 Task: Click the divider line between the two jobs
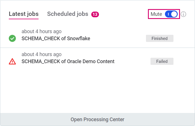(x=97, y=48)
